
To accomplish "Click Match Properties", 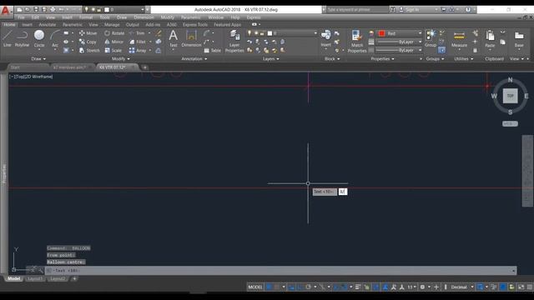I will (x=356, y=41).
